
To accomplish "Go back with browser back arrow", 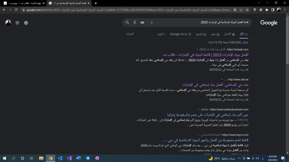I will [x=4, y=10].
